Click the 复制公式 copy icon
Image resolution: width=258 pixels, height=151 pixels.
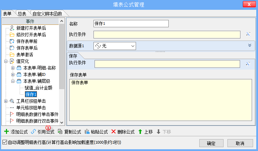[60, 131]
